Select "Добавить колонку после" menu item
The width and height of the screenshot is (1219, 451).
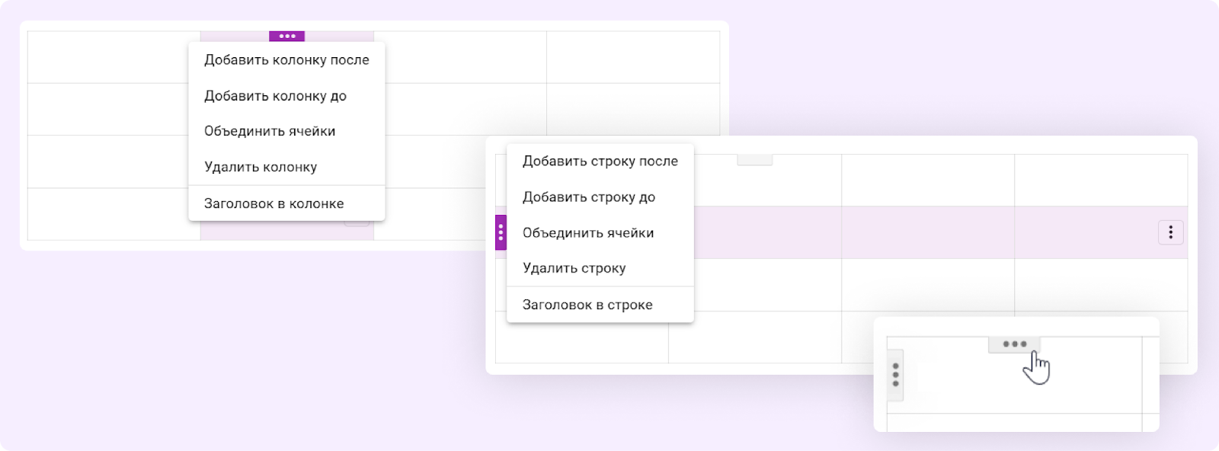coord(286,60)
